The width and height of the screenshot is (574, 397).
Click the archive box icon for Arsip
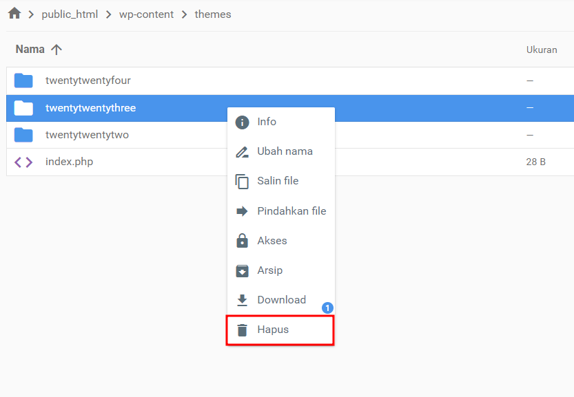tap(242, 270)
